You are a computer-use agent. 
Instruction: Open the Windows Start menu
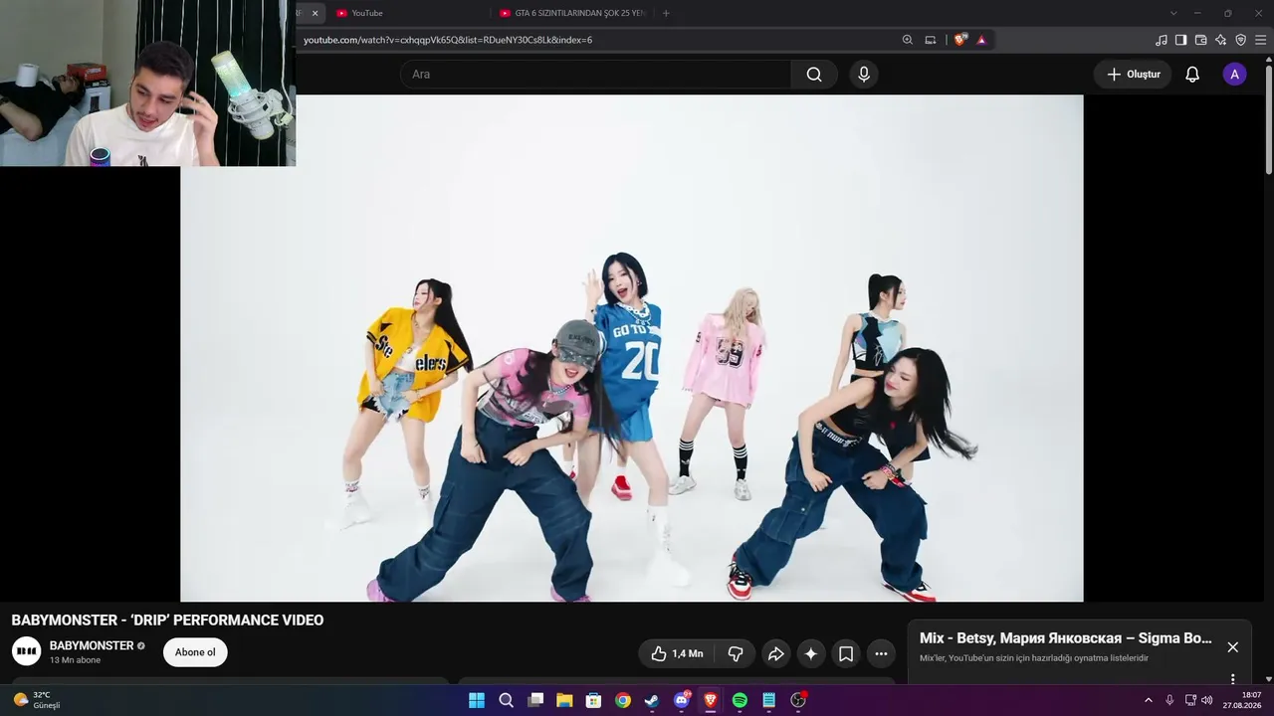pos(477,700)
